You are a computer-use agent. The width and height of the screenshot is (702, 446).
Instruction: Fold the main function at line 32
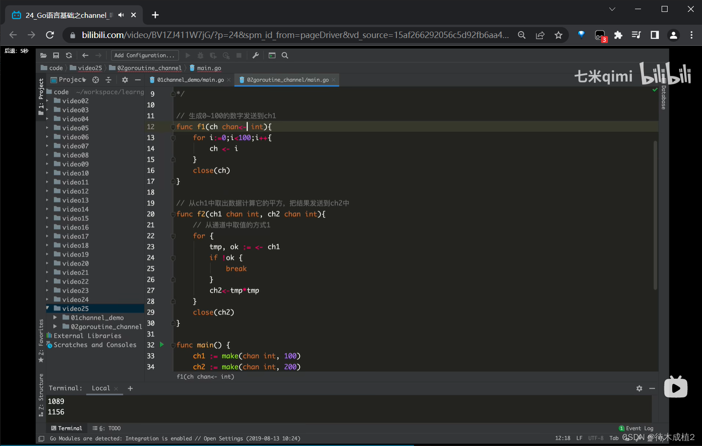pos(173,345)
